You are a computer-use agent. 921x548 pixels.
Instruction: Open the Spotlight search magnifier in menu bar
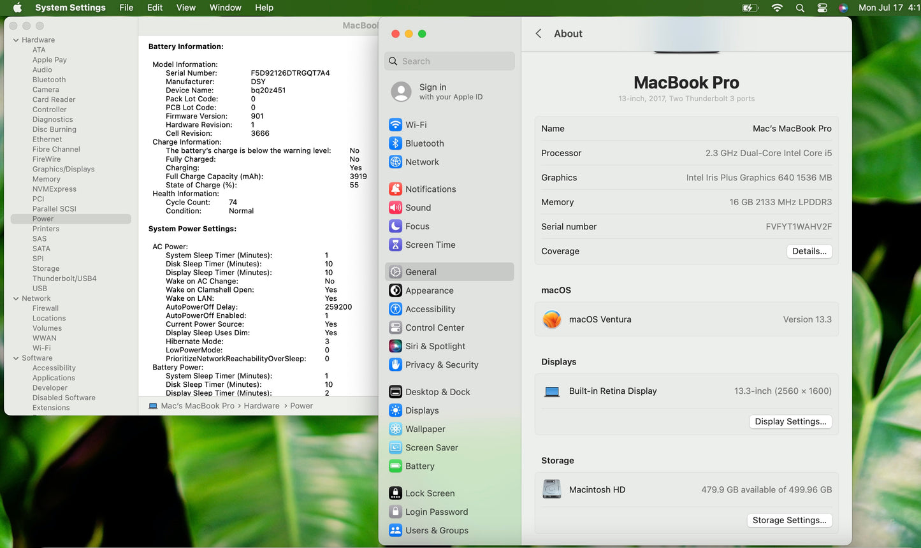800,8
